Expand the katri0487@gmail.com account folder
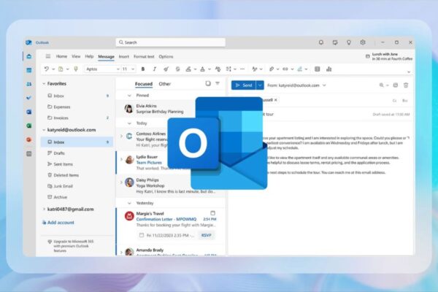Image resolution: width=438 pixels, height=292 pixels. [43, 209]
